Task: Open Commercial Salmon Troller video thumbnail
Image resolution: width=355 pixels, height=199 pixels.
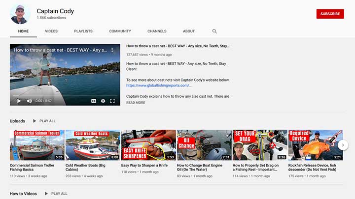Action: pyautogui.click(x=37, y=145)
